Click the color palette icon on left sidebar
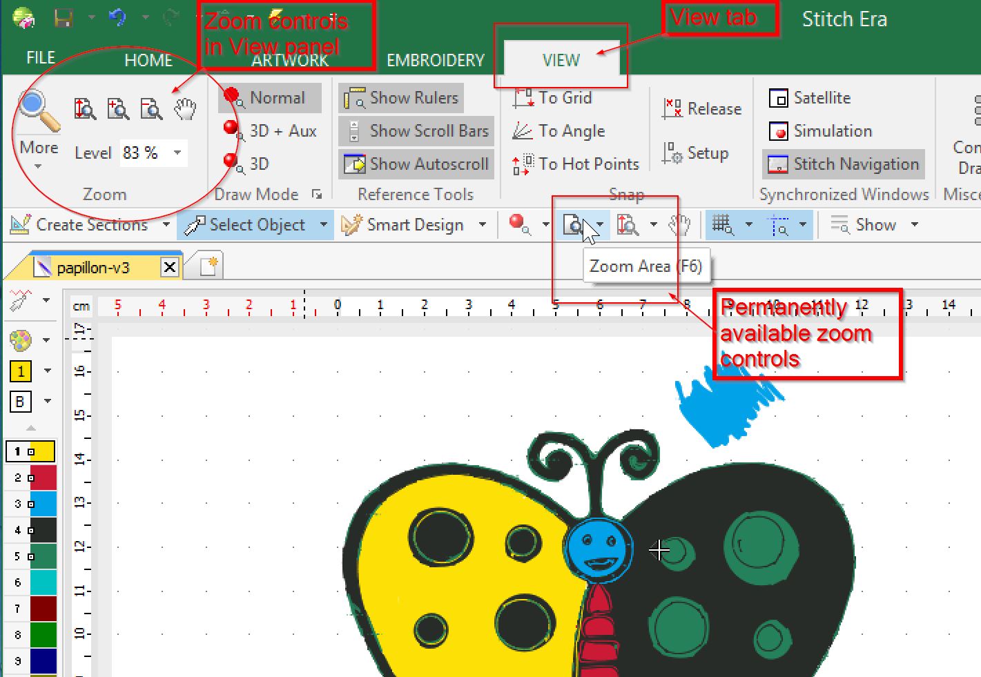Viewport: 981px width, 677px height. pyautogui.click(x=21, y=340)
